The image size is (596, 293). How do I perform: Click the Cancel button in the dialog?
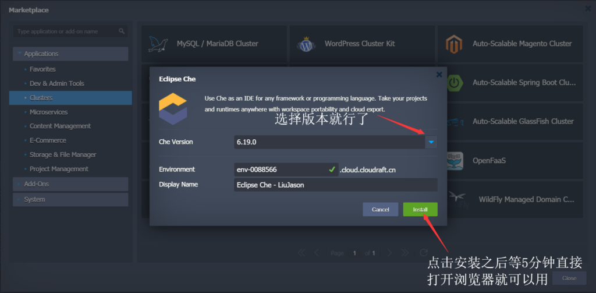coord(381,209)
